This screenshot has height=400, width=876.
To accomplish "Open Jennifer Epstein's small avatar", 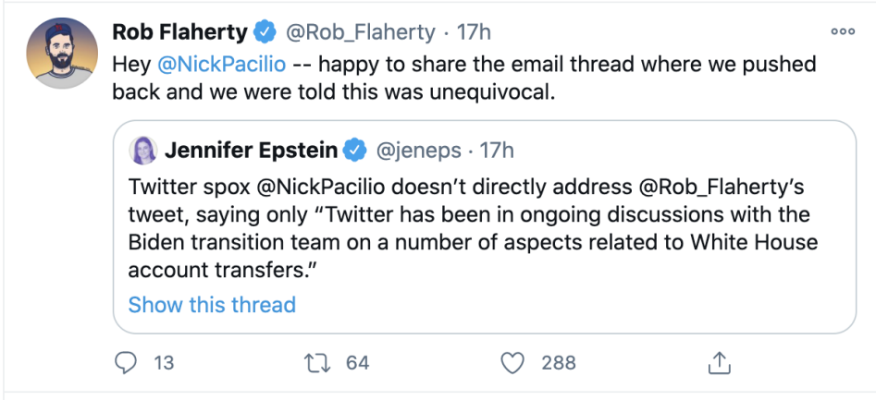I will point(145,149).
